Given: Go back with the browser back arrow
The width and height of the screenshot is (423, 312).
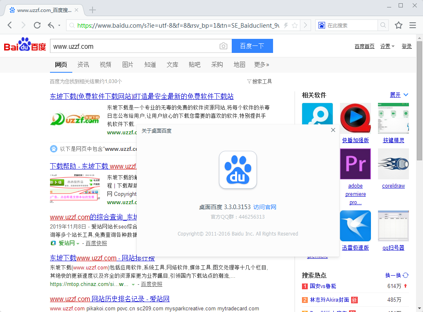Looking at the screenshot, I should (10, 25).
